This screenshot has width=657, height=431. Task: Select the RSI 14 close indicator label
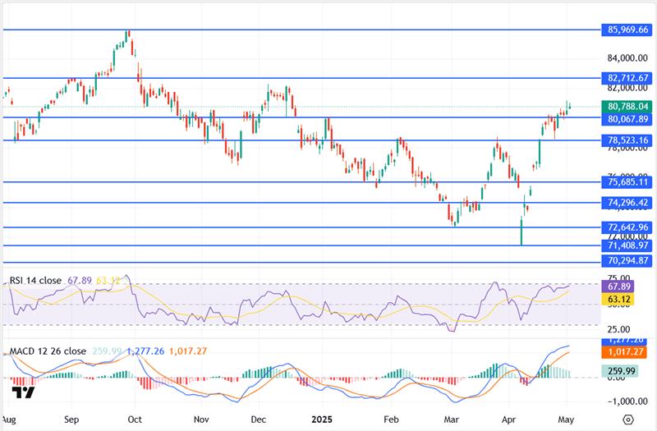pyautogui.click(x=34, y=280)
